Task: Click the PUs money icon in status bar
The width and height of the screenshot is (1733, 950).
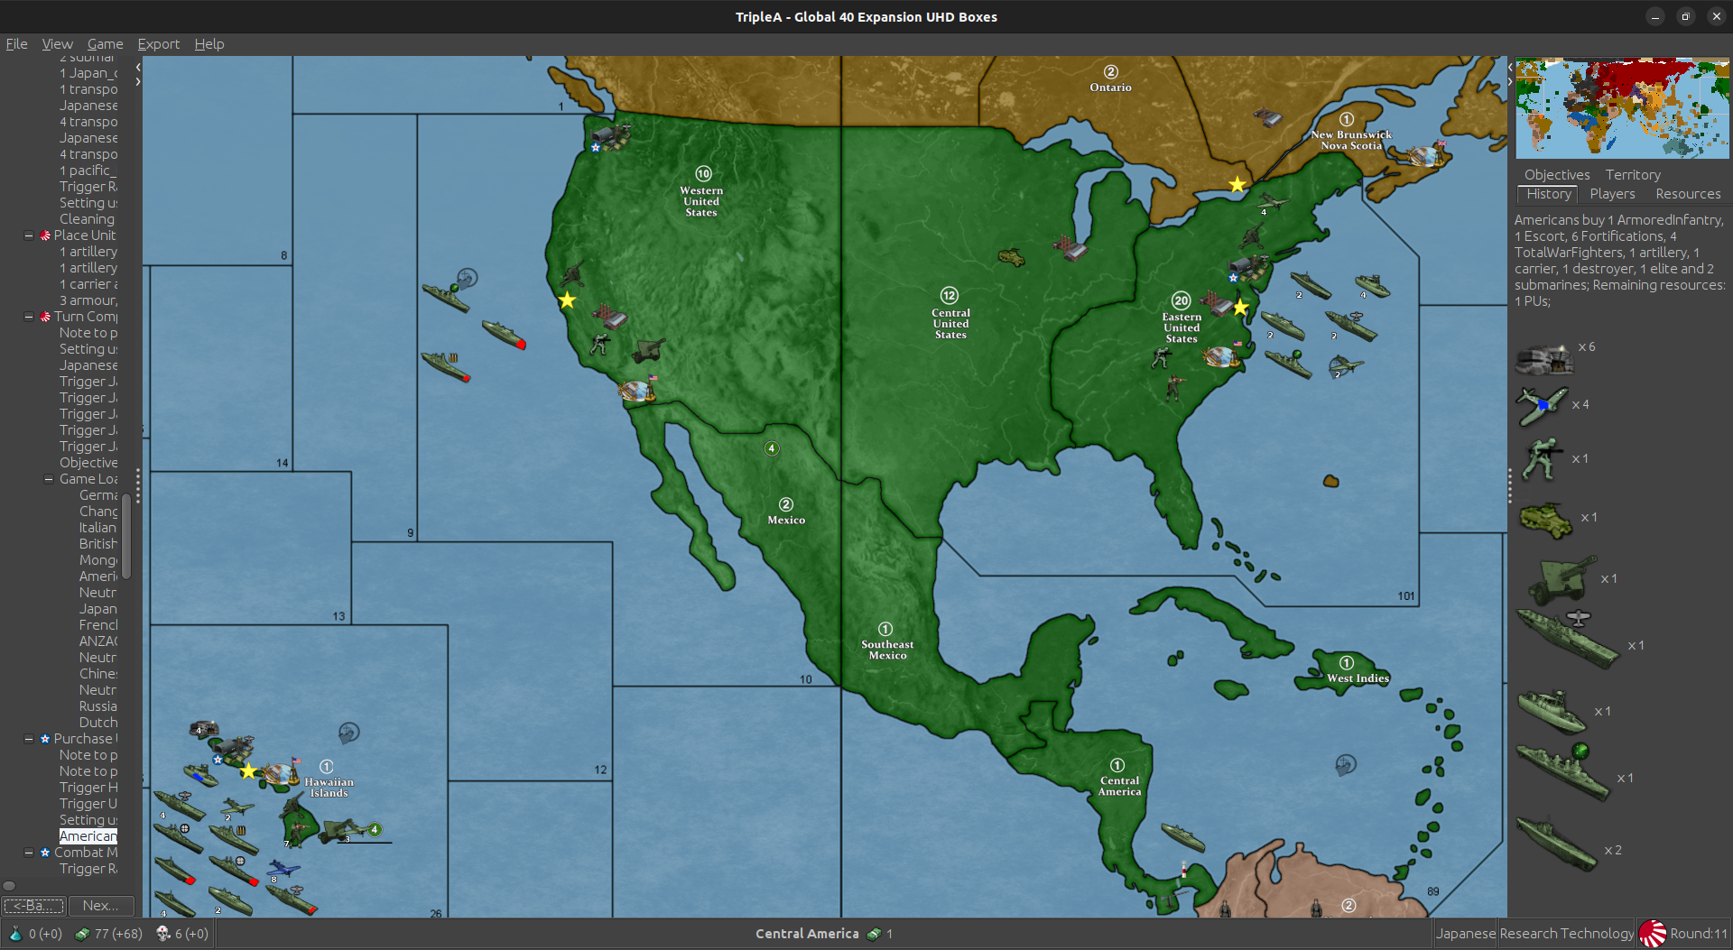Action: 82,934
